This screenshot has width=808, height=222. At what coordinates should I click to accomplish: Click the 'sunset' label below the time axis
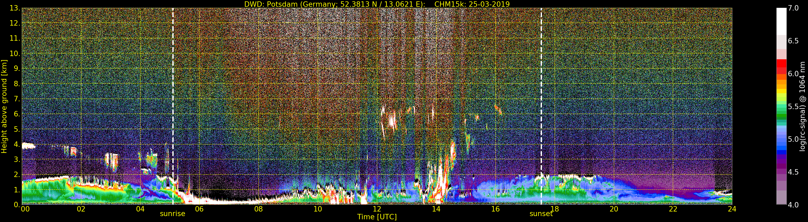coord(541,214)
